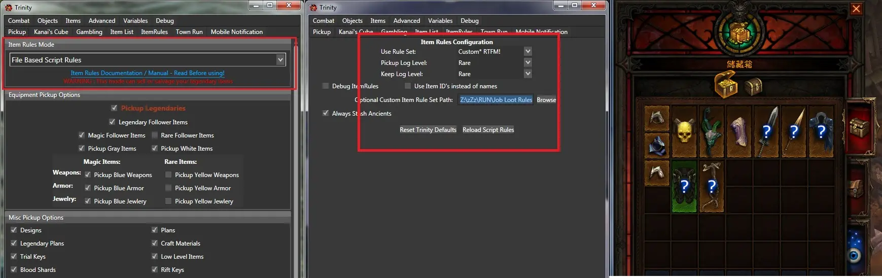The width and height of the screenshot is (882, 278).
Task: Enable Rare Follower Items
Action: point(155,135)
